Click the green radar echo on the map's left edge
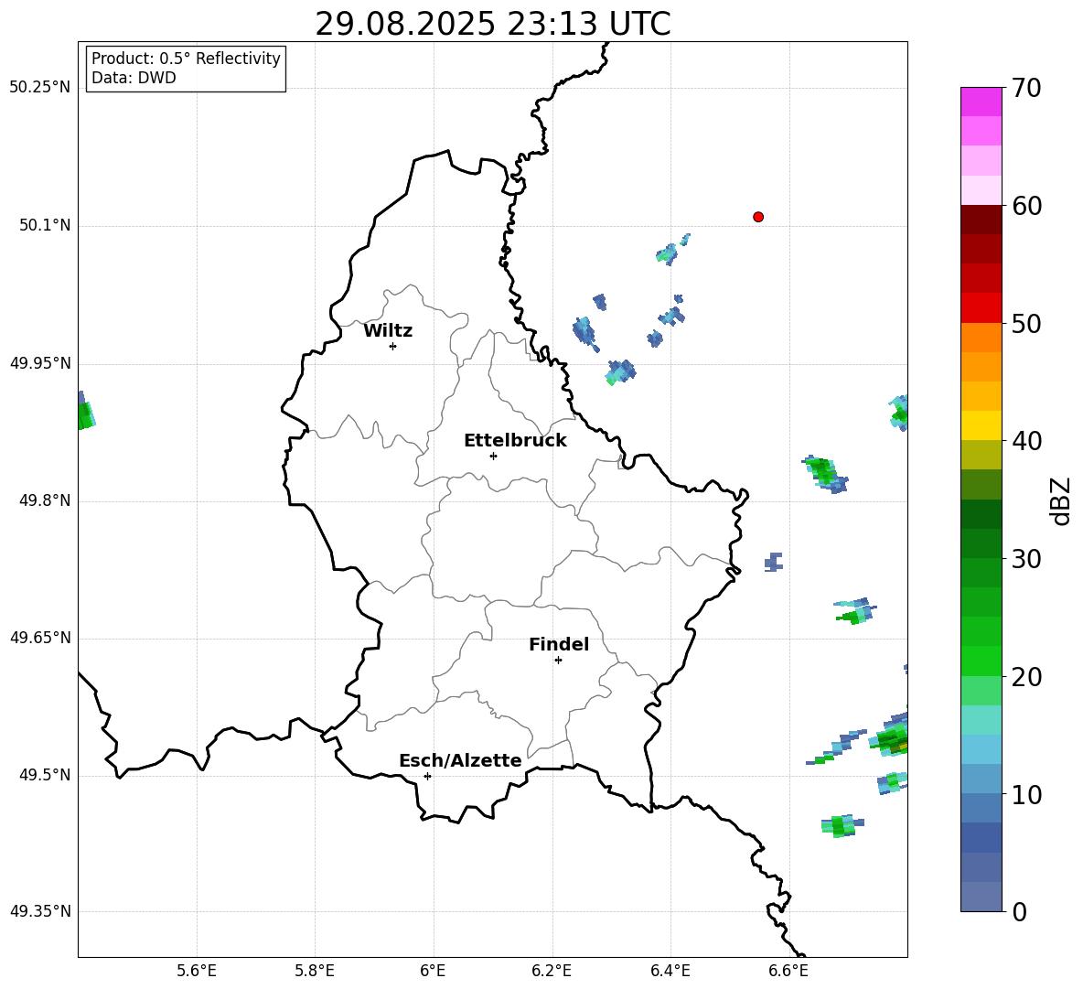Viewport: 1083px width, 989px height. click(x=86, y=413)
